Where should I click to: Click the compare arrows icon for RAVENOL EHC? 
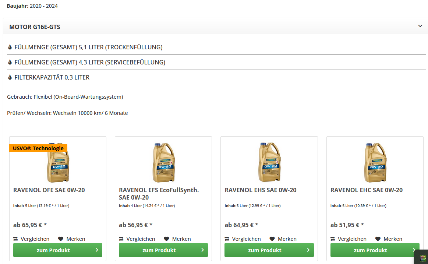click(x=333, y=239)
